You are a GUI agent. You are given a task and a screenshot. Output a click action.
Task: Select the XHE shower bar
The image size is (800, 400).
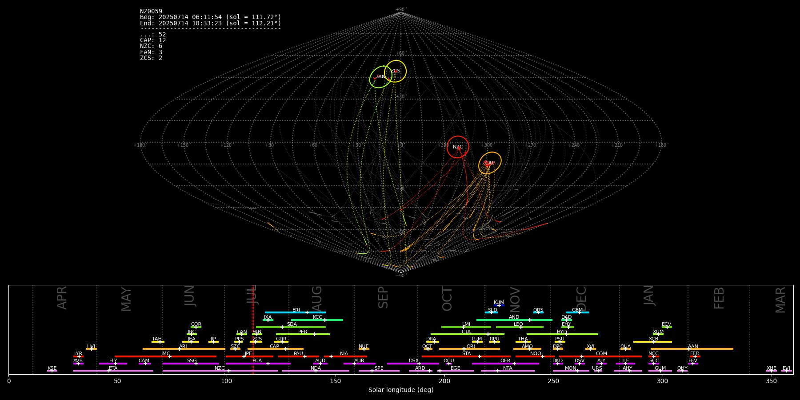[772, 371]
